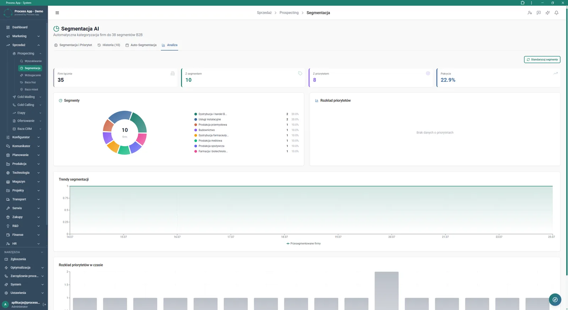Expand the Cold Calling chevron
568x310 pixels.
click(40, 105)
